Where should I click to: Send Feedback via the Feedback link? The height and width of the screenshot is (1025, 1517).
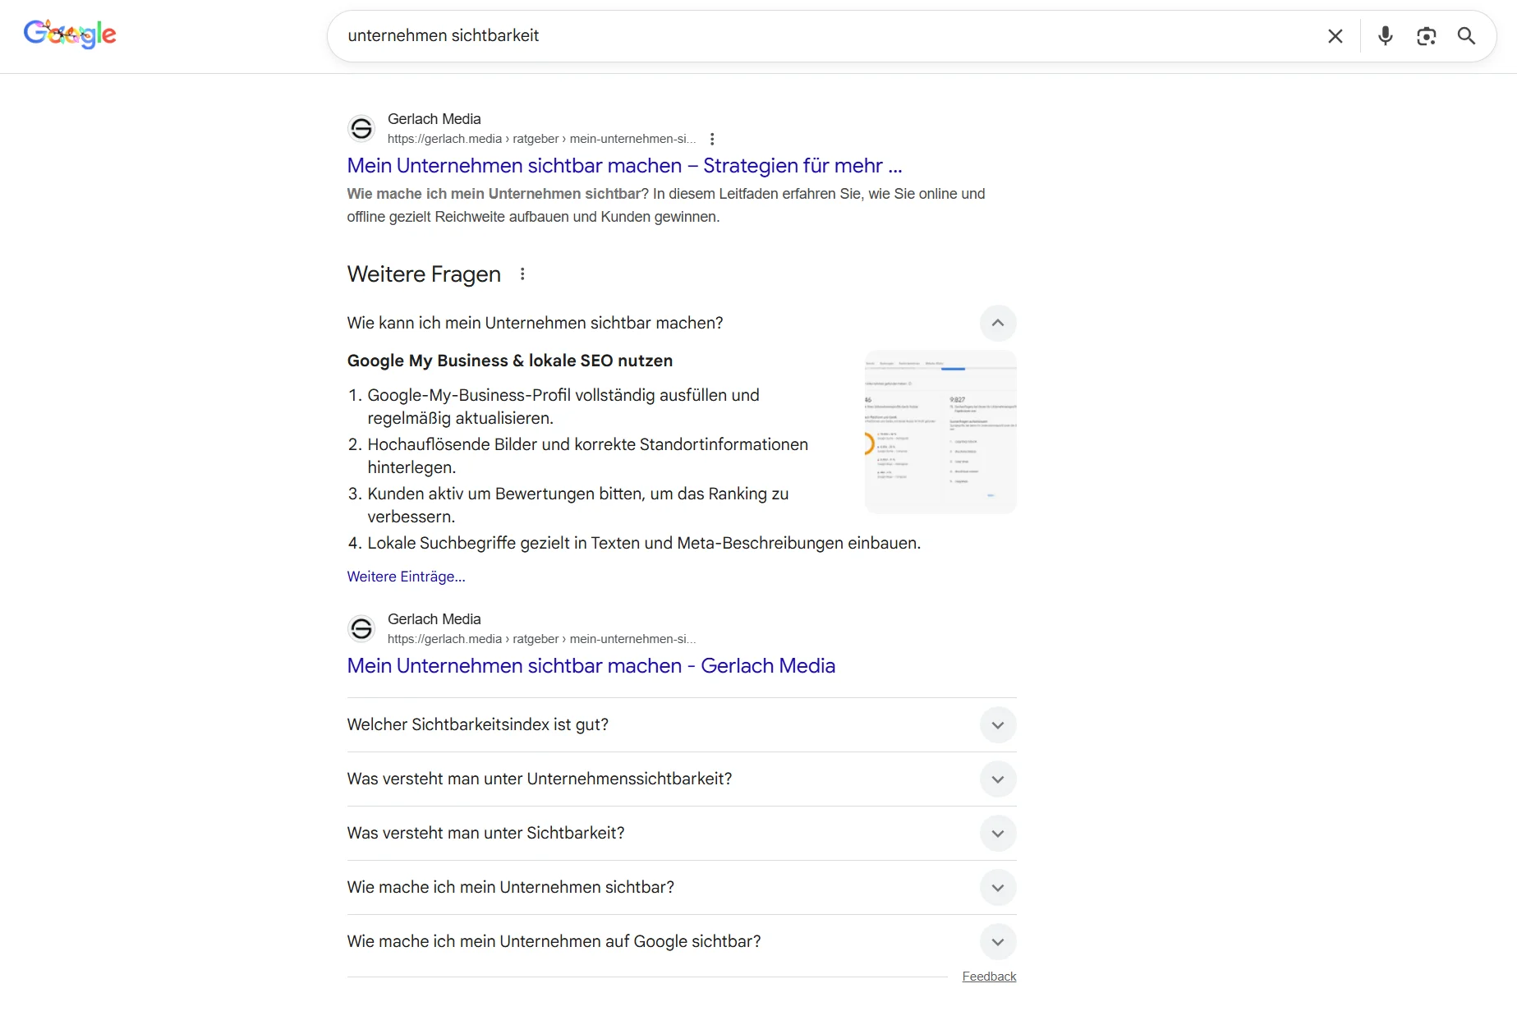(x=989, y=976)
